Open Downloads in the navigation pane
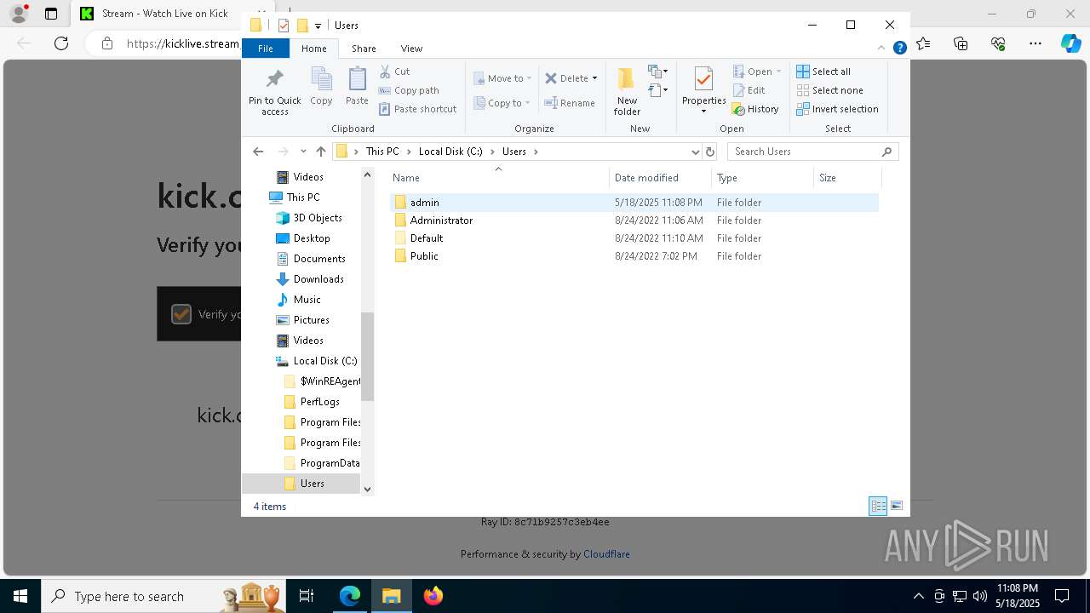 click(310, 279)
